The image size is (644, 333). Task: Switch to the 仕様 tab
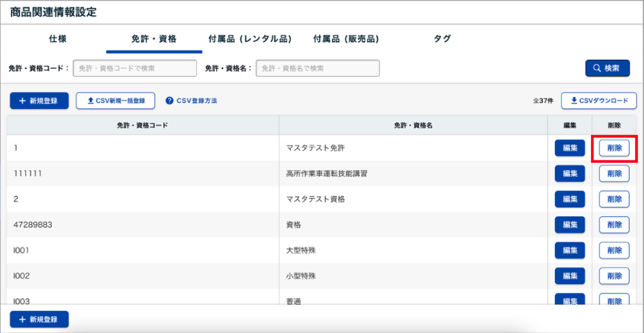click(57, 39)
